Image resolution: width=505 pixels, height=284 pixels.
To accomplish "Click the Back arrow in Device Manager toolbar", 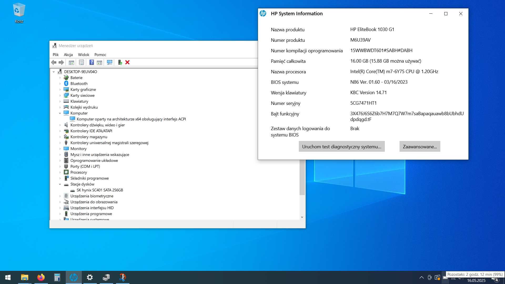I will [54, 62].
